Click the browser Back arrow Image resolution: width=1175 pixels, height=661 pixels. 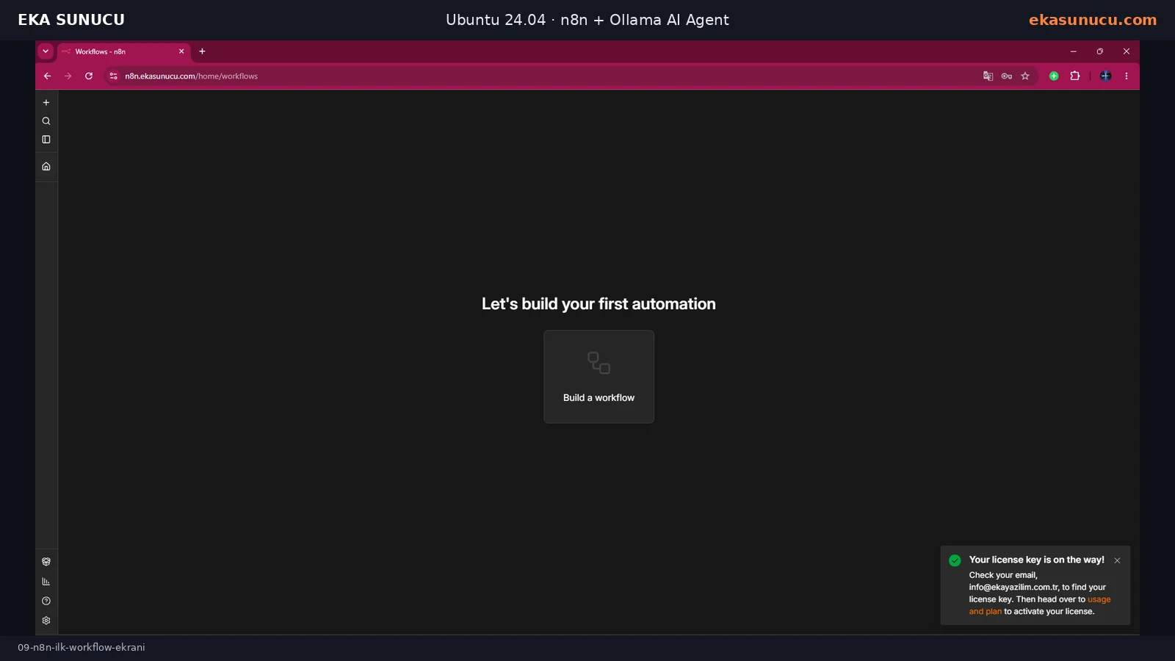[48, 76]
